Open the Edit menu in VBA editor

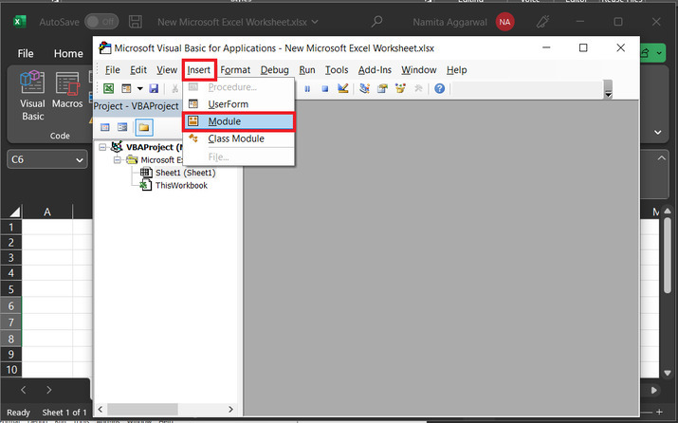click(x=138, y=70)
